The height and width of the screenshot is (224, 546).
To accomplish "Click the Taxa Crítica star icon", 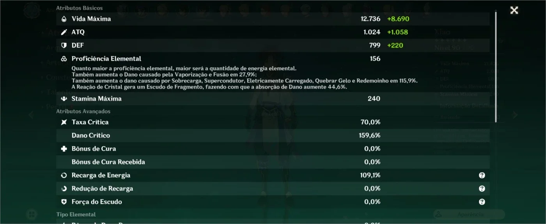I will (64, 122).
